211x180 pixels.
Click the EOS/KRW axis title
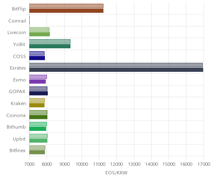[x=116, y=173]
